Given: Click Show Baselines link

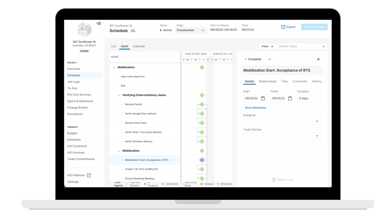Looking at the screenshot, I should point(255,108).
